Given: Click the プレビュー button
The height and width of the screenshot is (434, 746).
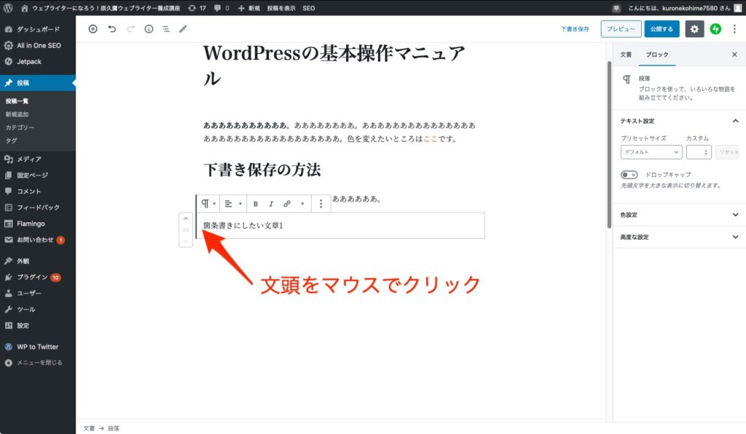Looking at the screenshot, I should [621, 29].
